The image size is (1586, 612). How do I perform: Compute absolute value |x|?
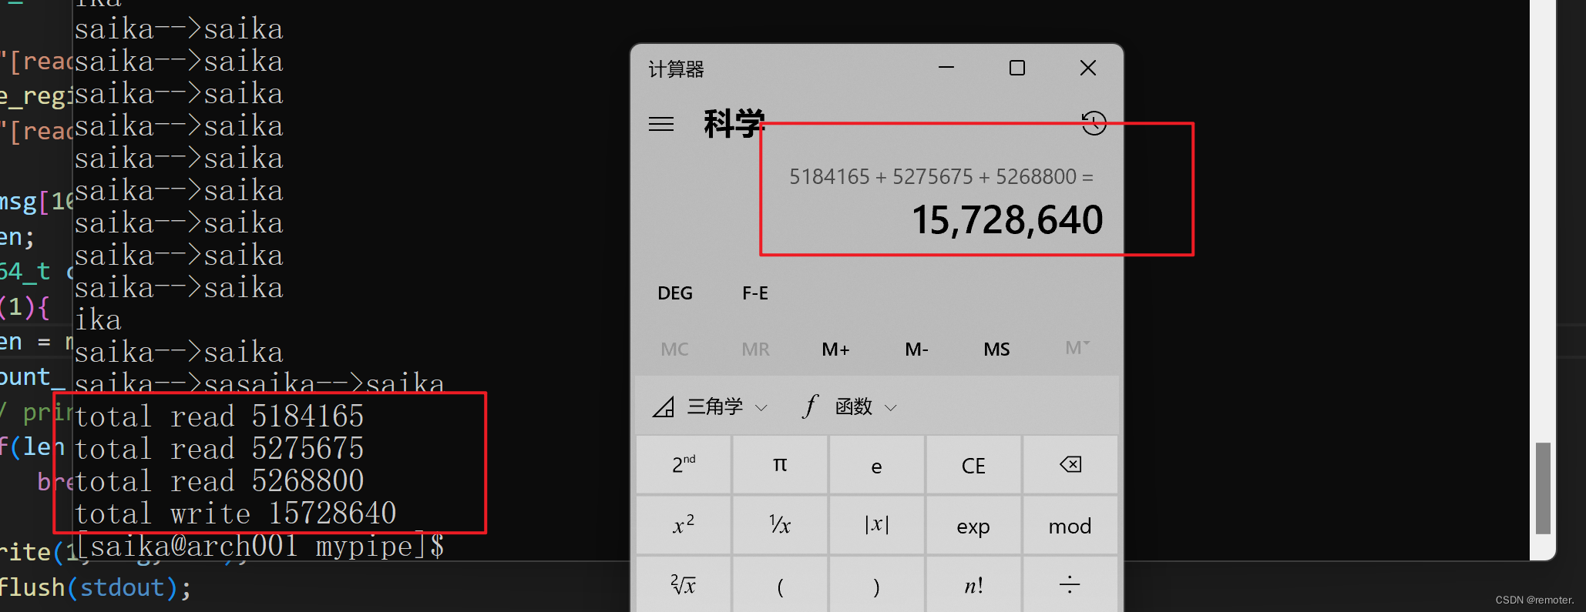(876, 525)
